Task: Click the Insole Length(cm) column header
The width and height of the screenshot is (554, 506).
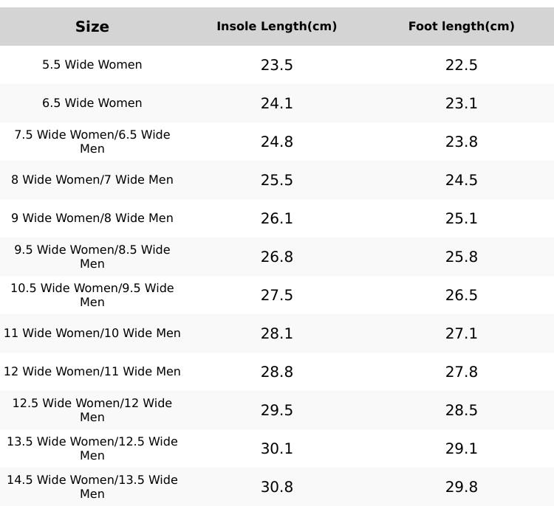Action: pos(277,27)
